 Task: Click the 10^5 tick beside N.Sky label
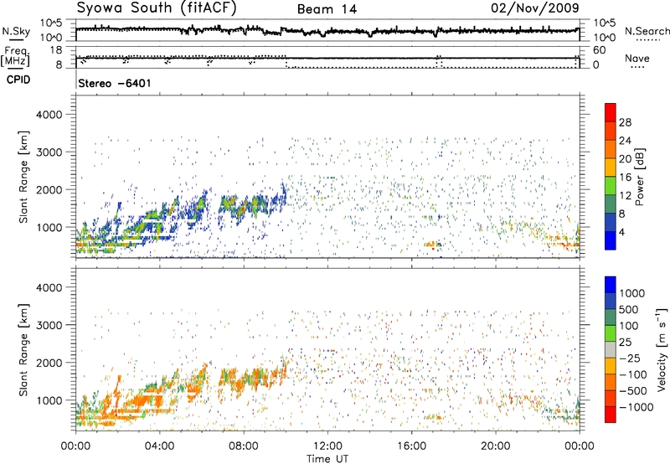[51, 23]
